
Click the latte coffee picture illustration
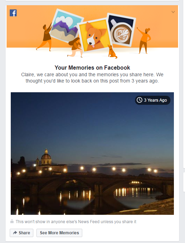click(x=121, y=30)
